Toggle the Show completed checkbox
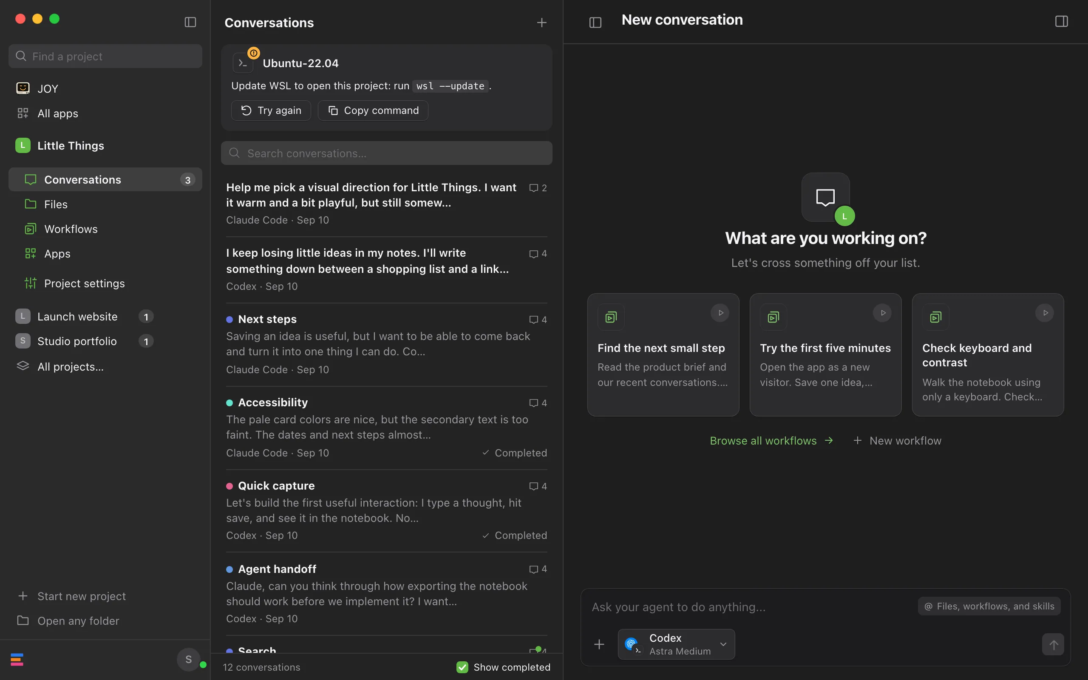 pos(462,667)
